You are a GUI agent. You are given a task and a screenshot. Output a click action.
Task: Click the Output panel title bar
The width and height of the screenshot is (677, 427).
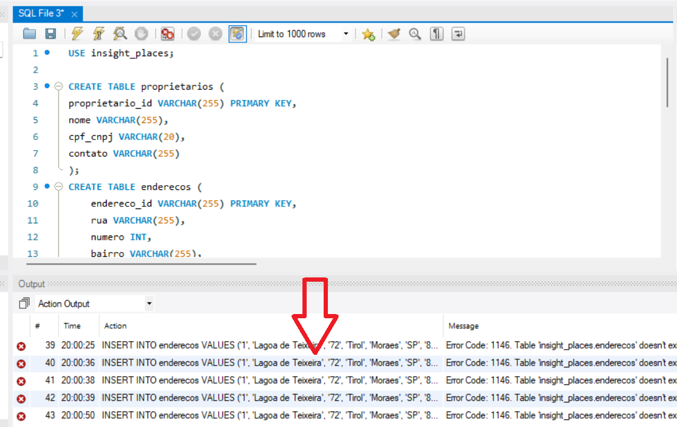pyautogui.click(x=345, y=284)
